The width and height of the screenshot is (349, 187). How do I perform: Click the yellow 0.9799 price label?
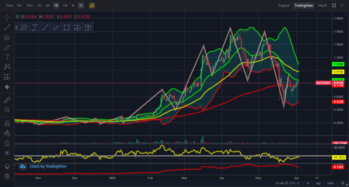(x=338, y=72)
